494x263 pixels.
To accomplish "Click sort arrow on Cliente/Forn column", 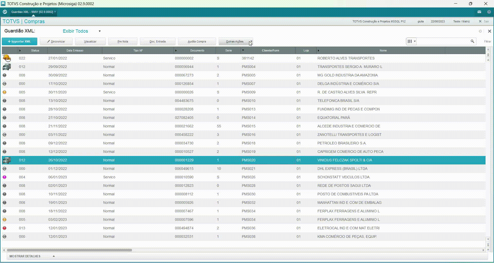I will [243, 50].
